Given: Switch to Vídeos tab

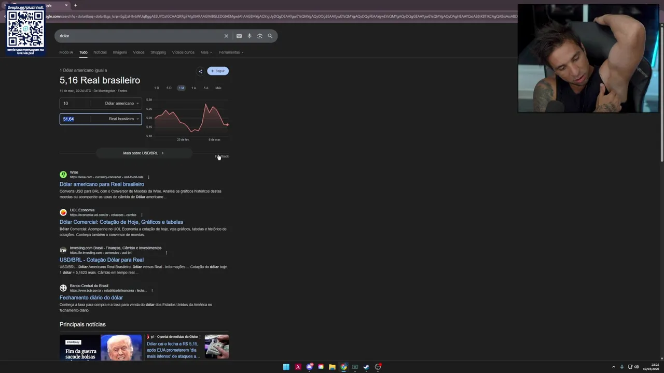Looking at the screenshot, I should 139,52.
